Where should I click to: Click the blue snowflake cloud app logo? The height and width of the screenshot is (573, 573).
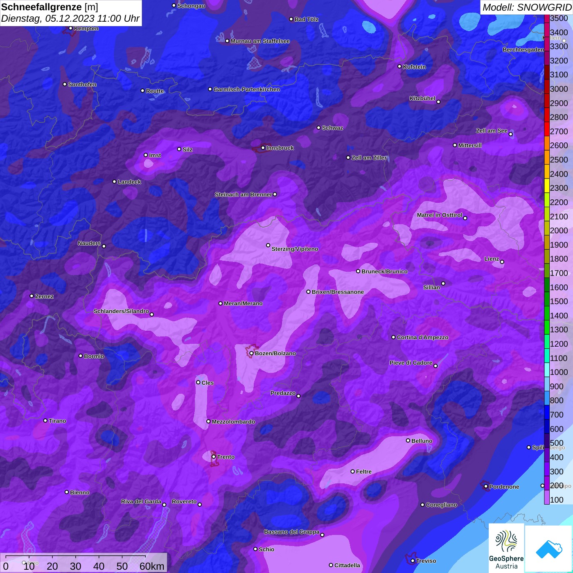point(549,549)
